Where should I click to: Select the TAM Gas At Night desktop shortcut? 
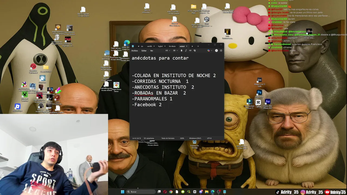click(x=68, y=41)
